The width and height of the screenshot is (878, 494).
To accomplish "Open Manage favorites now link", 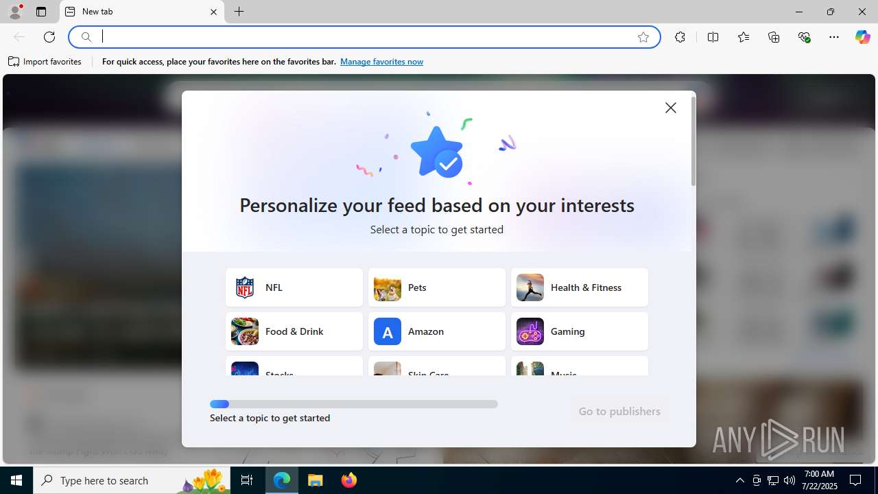I will click(x=381, y=62).
